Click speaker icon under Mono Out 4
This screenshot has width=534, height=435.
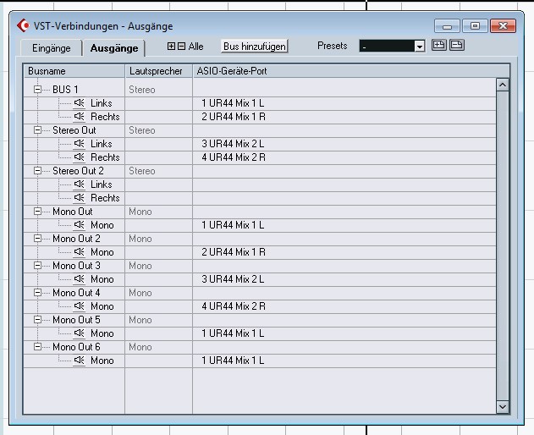[x=79, y=306]
